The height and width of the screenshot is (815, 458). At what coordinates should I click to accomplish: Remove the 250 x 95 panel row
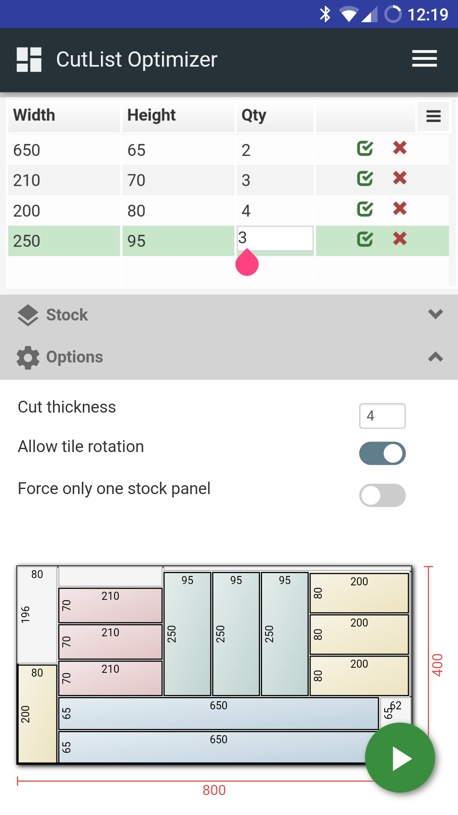(x=399, y=239)
